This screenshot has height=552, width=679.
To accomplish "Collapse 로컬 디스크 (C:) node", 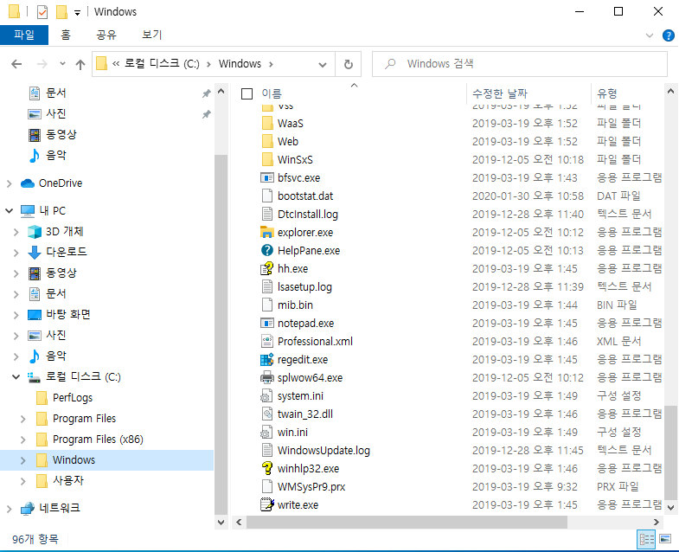I will click(16, 377).
